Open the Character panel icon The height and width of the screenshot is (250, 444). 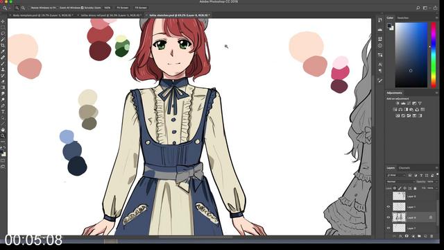click(380, 65)
